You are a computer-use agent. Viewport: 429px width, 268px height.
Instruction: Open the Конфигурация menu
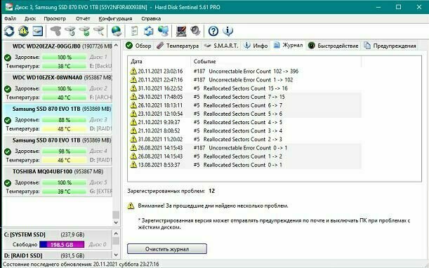[115, 19]
